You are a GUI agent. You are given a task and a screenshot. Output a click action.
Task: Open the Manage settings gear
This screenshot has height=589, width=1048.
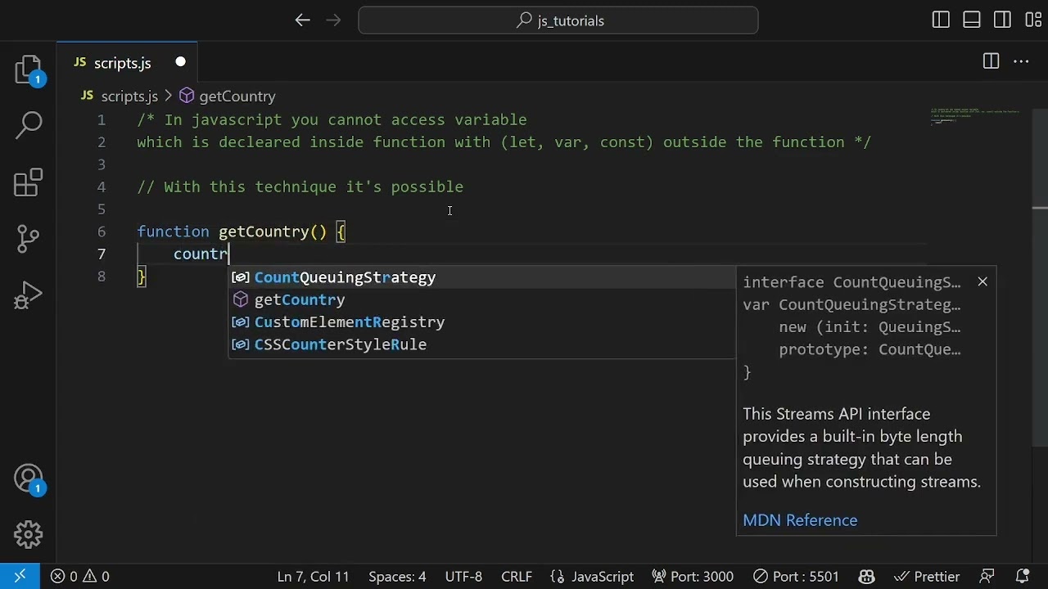[29, 534]
